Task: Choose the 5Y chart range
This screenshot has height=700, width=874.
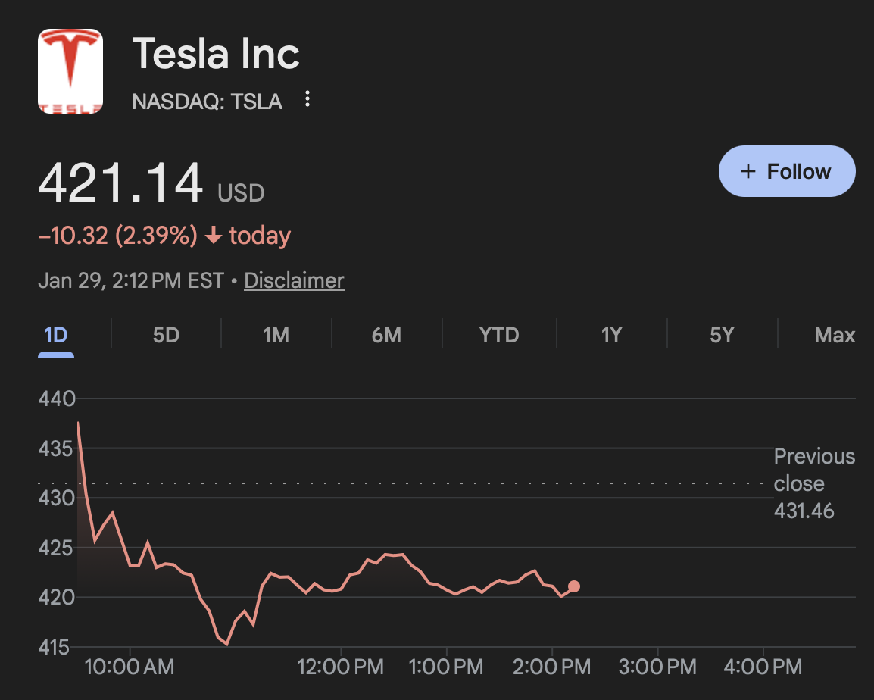Action: 722,335
